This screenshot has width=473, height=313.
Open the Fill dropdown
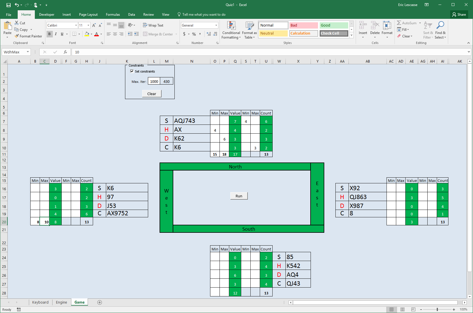[403, 30]
